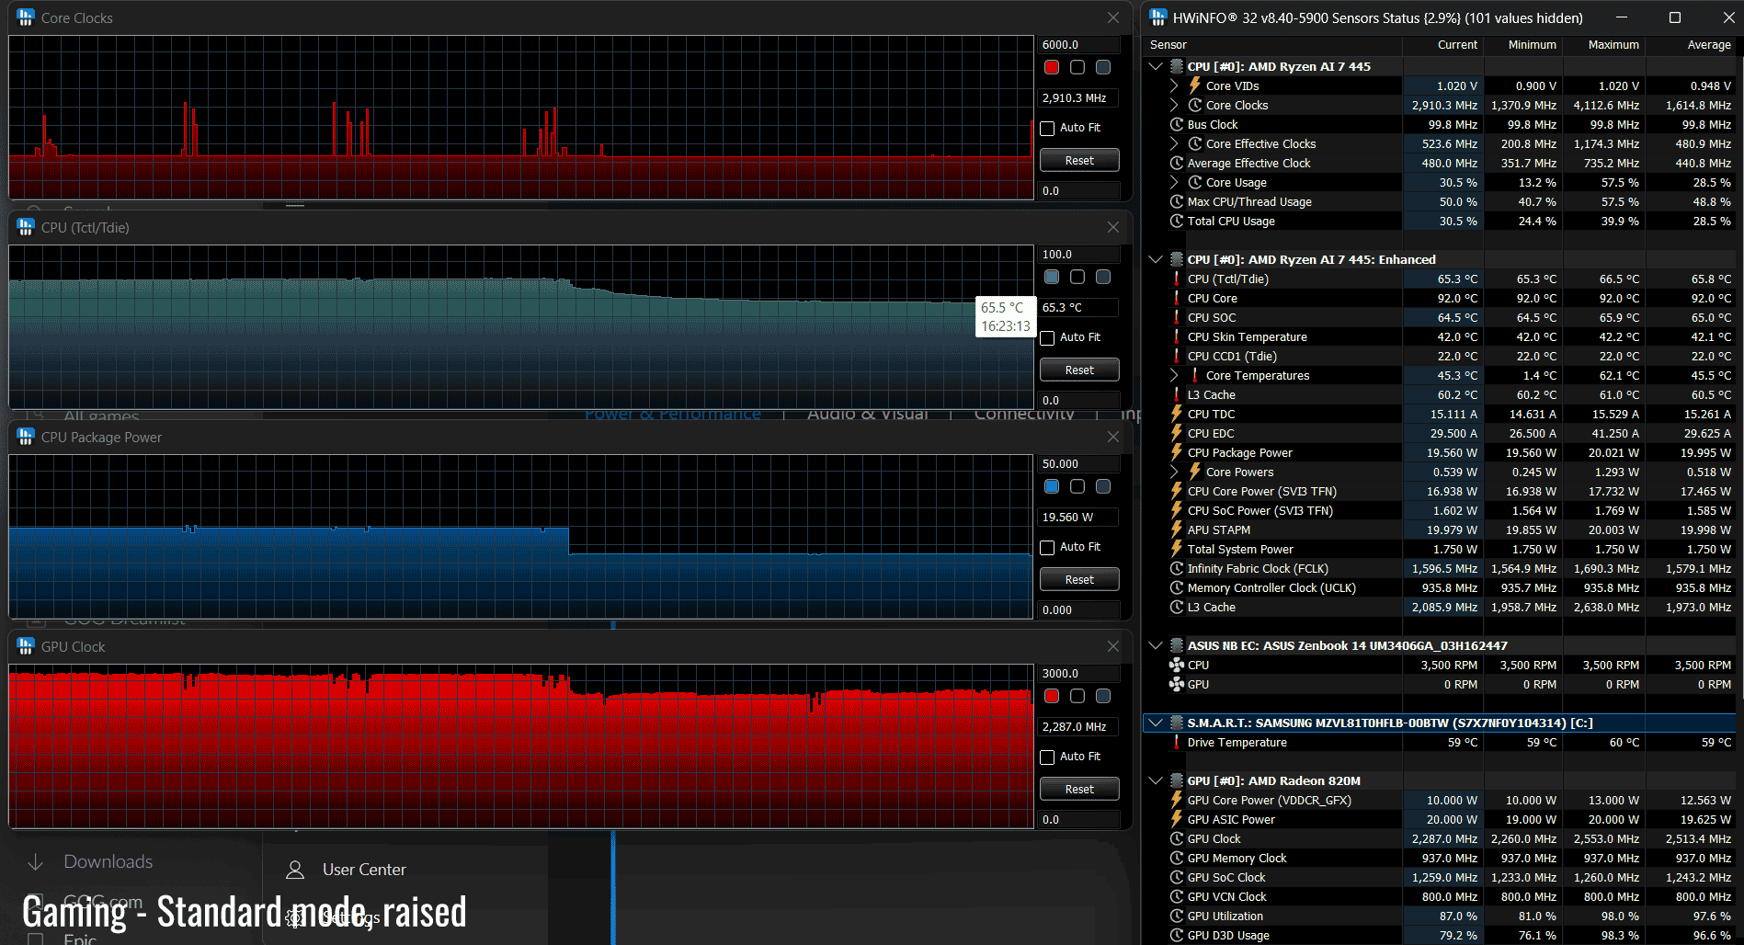Edit the 6000.0 max value in Core Clocks
Viewport: 1744px width, 945px height.
(1079, 45)
